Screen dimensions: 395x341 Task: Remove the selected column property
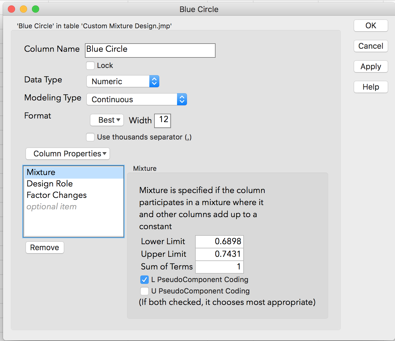(45, 247)
